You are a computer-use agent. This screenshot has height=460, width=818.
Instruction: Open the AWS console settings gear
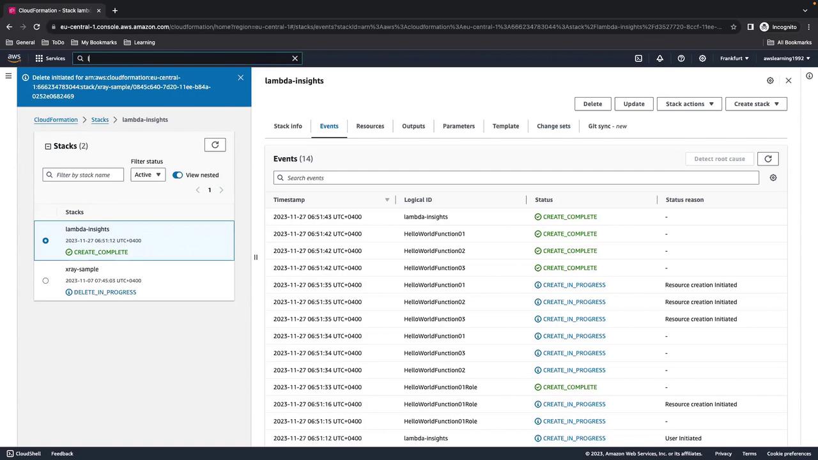(702, 58)
